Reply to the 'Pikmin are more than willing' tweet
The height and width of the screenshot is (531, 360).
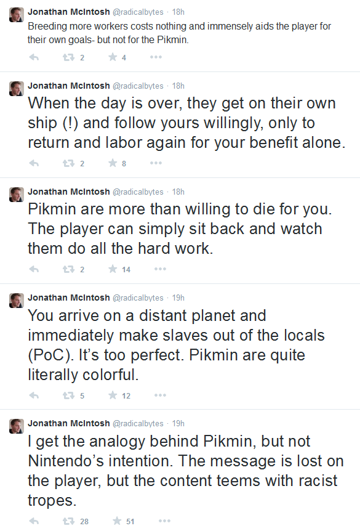click(x=34, y=270)
